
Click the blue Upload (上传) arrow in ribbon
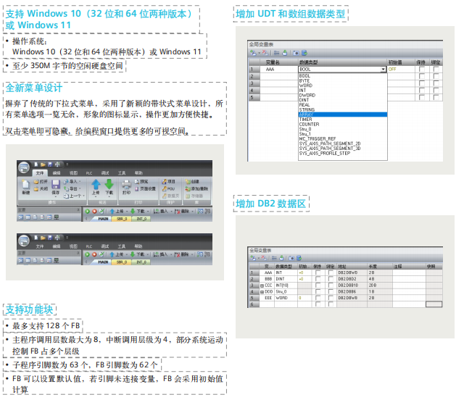[96, 185]
